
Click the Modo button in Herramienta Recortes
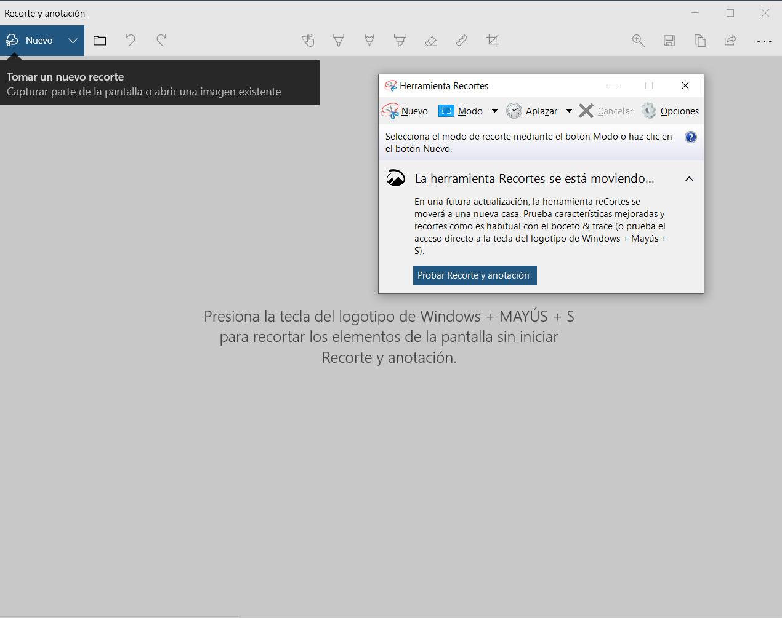(461, 111)
